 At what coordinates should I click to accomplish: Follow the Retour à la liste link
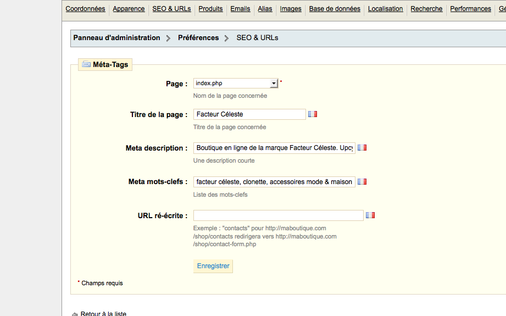pos(103,313)
